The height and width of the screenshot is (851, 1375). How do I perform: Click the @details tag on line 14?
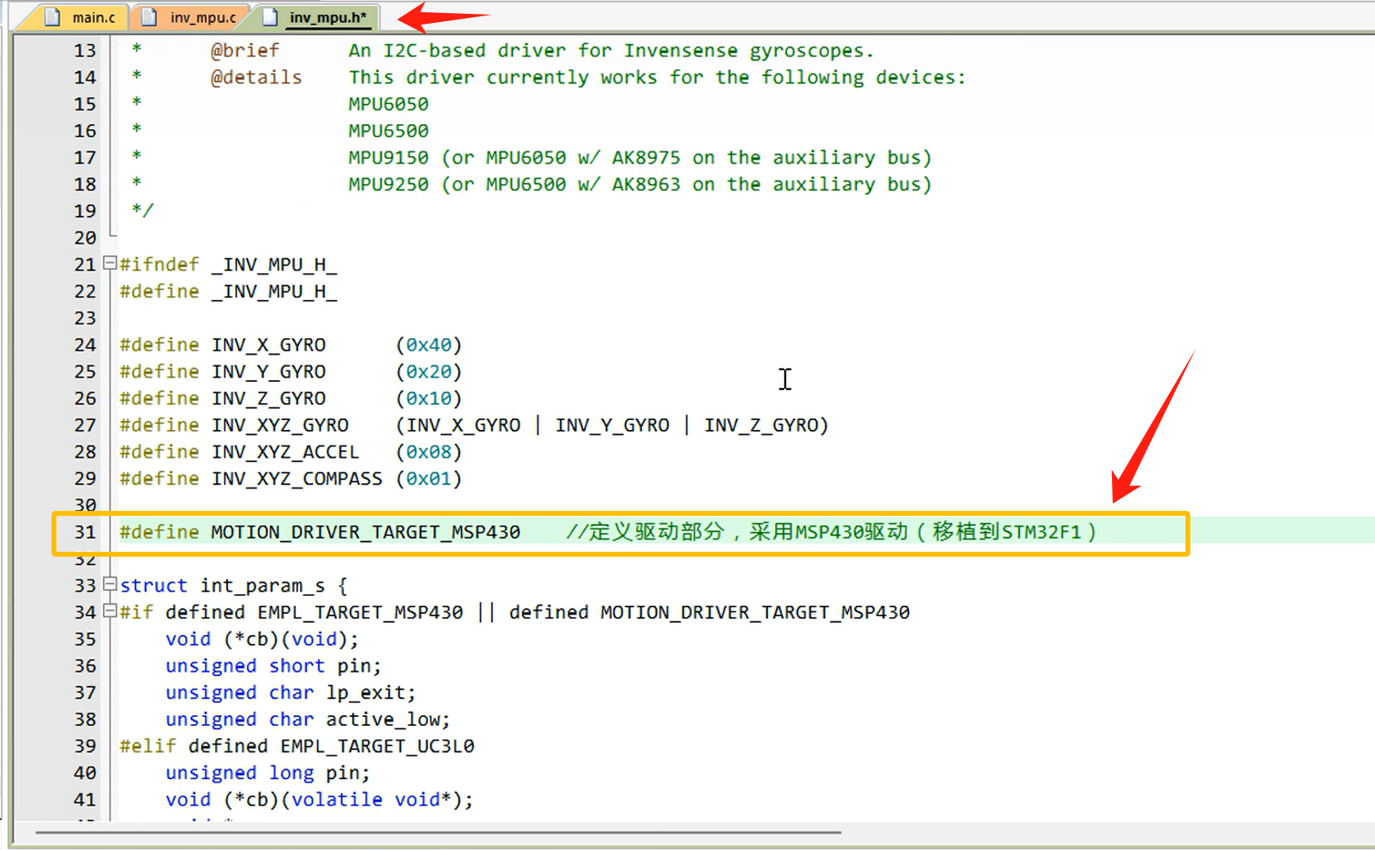pos(257,78)
